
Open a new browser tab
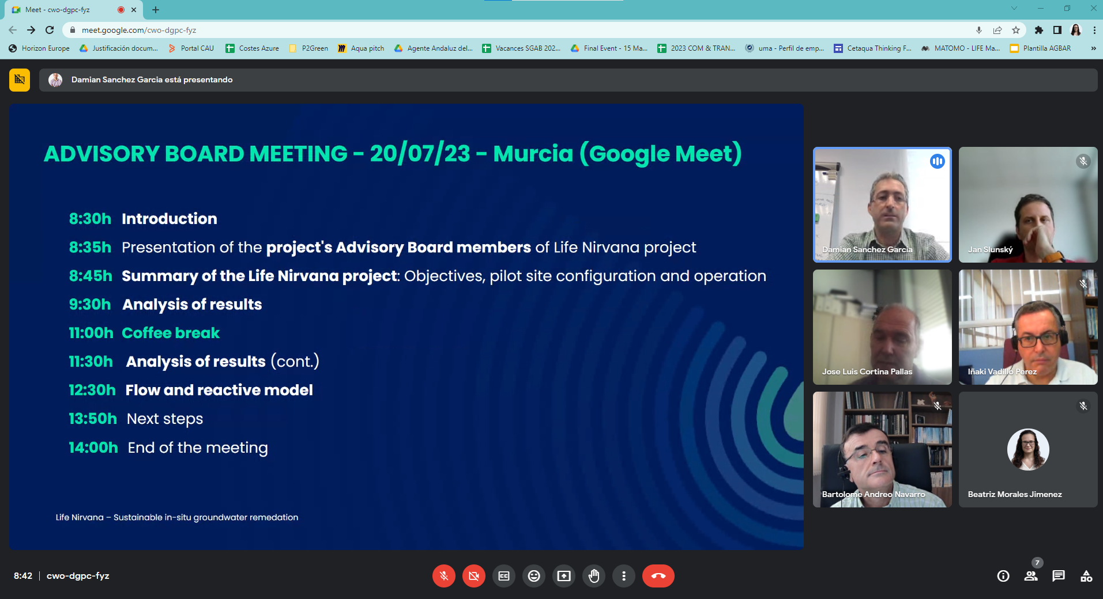pos(156,10)
